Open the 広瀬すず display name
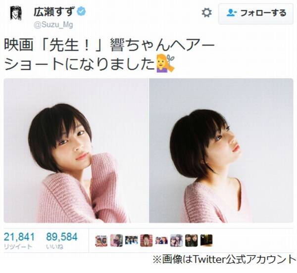297x273 pixels. coord(54,11)
